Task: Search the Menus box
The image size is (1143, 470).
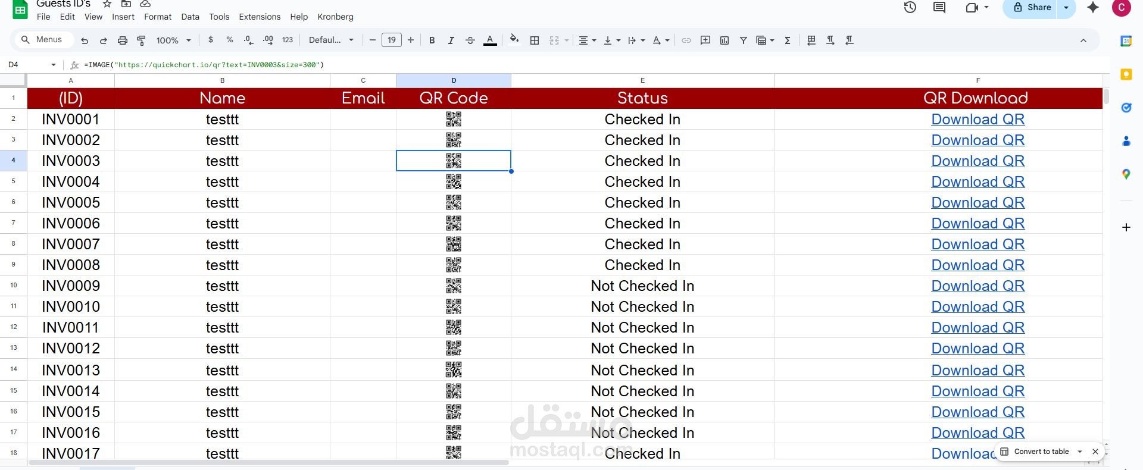Action: point(43,40)
